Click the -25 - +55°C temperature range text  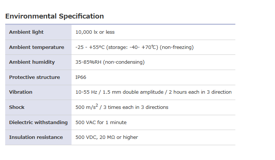[90, 47]
